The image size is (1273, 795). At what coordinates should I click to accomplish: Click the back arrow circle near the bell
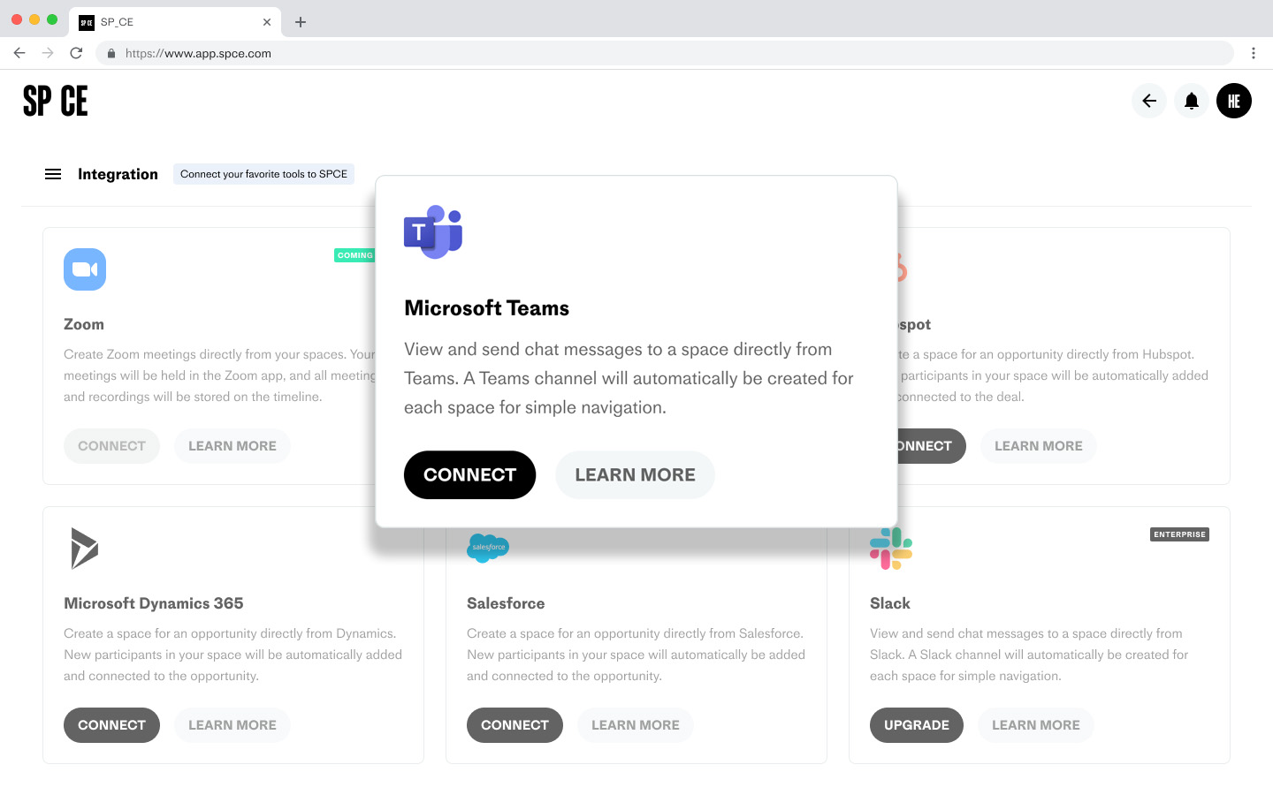[x=1148, y=100]
